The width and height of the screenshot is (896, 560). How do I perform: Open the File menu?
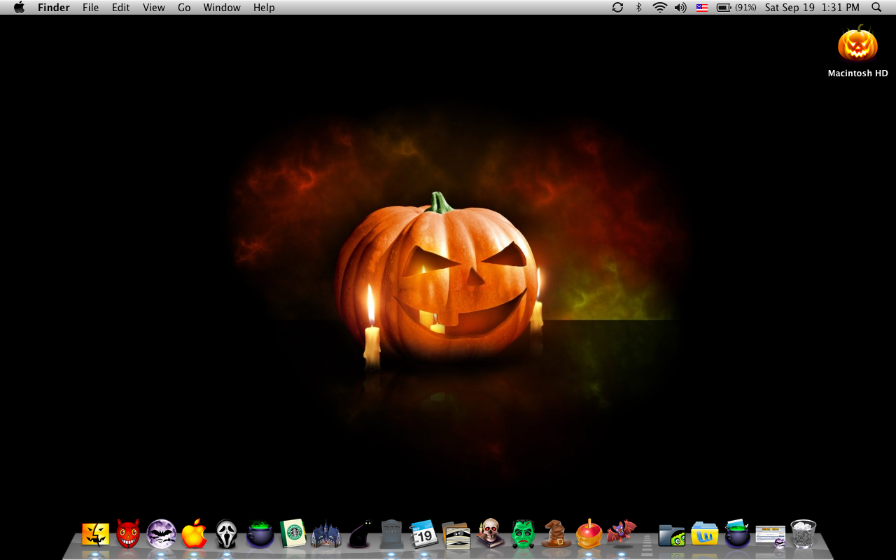coord(90,7)
